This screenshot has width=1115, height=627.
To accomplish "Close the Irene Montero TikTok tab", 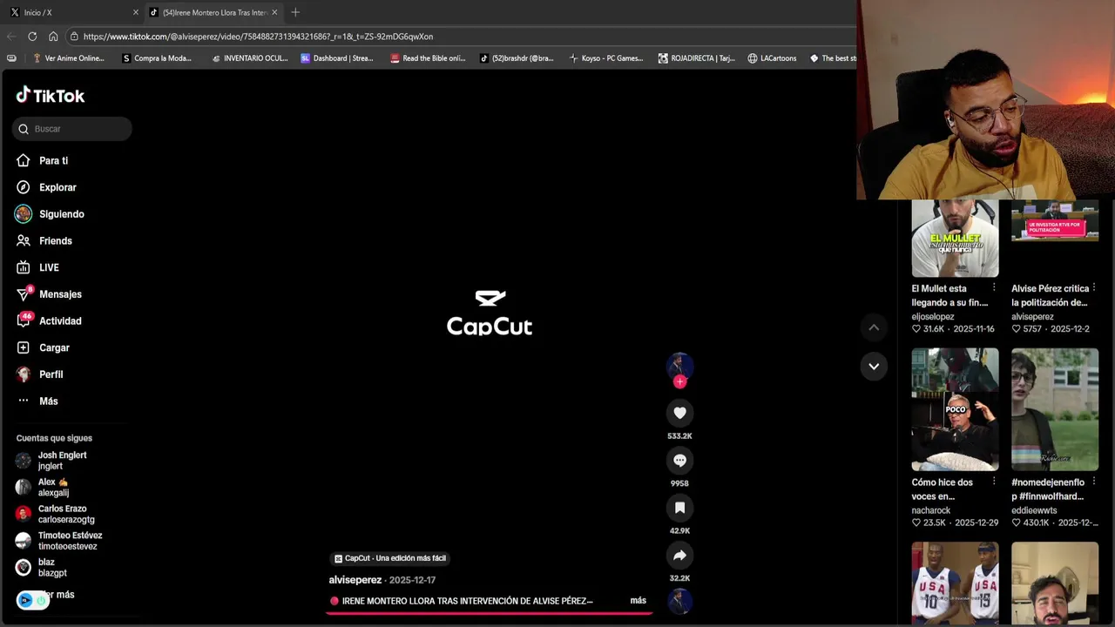I will click(x=274, y=12).
